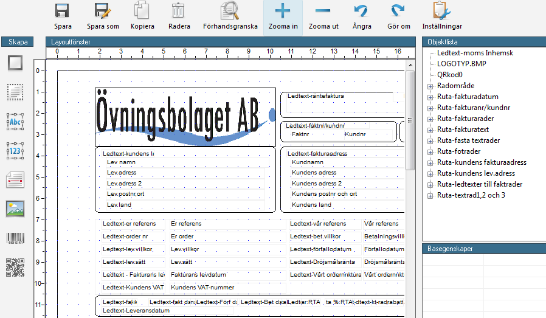Click the Zooma in plus icon
The height and width of the screenshot is (318, 546).
[x=283, y=11]
